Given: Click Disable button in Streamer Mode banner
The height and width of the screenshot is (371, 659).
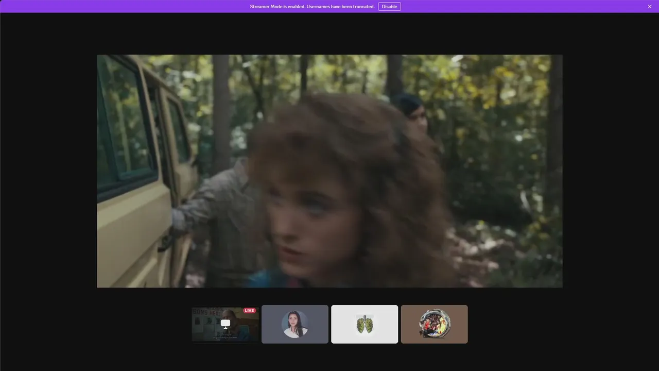Looking at the screenshot, I should click(x=389, y=7).
